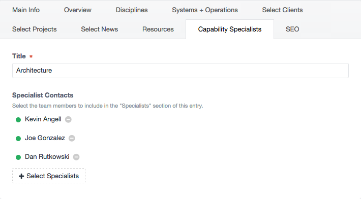Remove Kevin Angell with minus icon
This screenshot has width=361, height=199.
coord(68,119)
